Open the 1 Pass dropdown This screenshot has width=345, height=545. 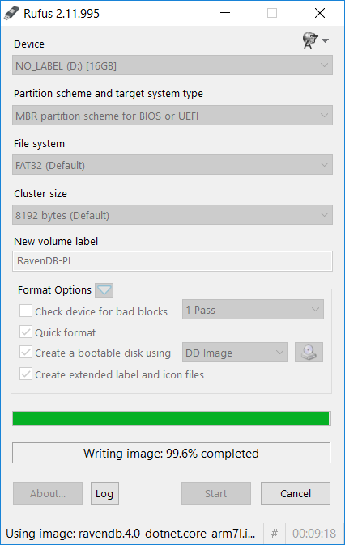pos(253,310)
